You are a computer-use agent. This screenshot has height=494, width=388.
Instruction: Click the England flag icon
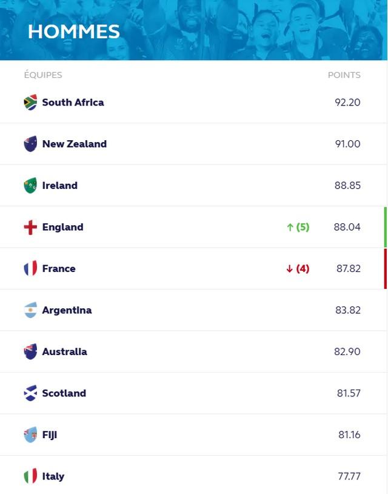[30, 227]
